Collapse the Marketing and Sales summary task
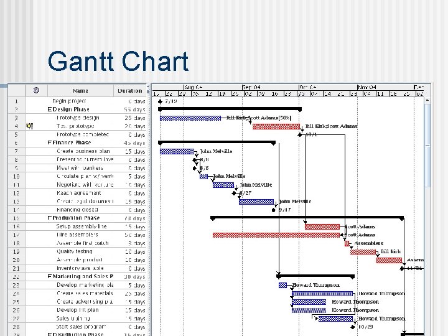 (x=50, y=276)
